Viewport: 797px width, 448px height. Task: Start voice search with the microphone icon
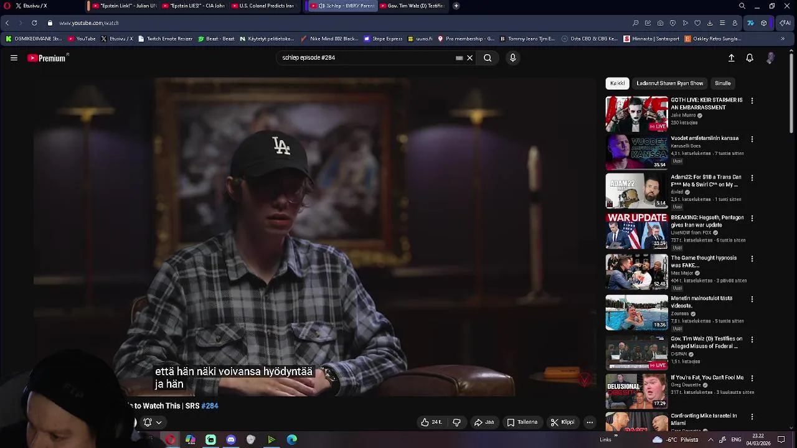(x=512, y=58)
